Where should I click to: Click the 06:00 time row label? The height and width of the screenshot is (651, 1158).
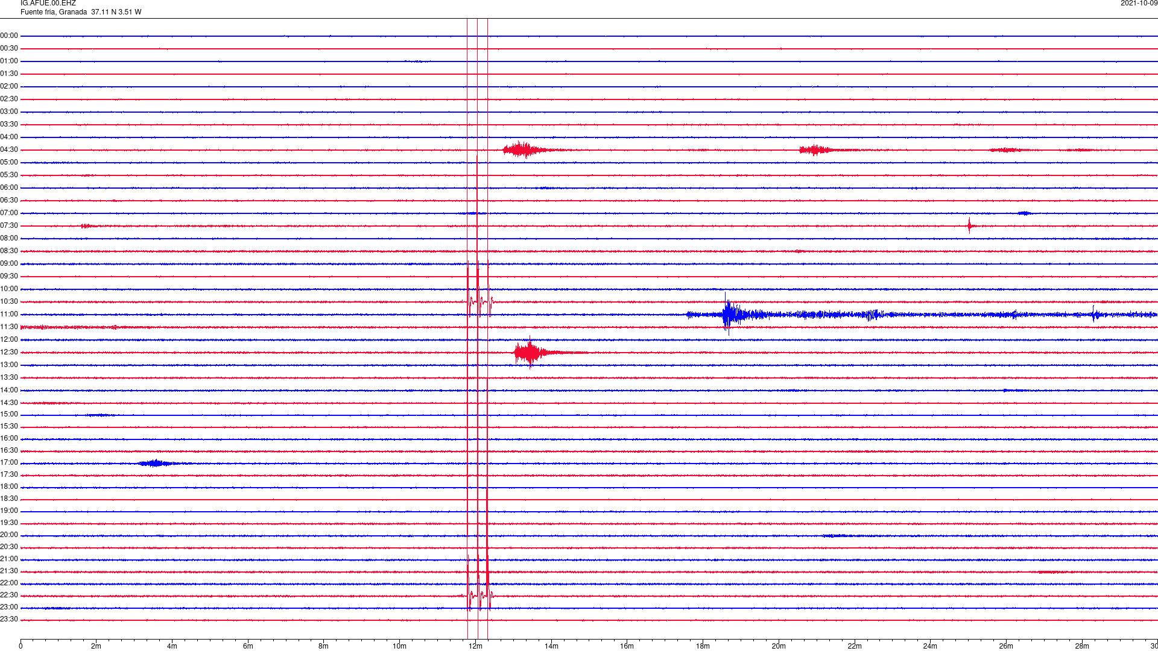(9, 188)
